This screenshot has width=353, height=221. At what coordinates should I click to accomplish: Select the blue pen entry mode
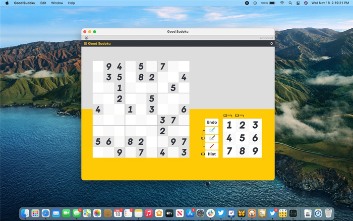[x=212, y=130]
